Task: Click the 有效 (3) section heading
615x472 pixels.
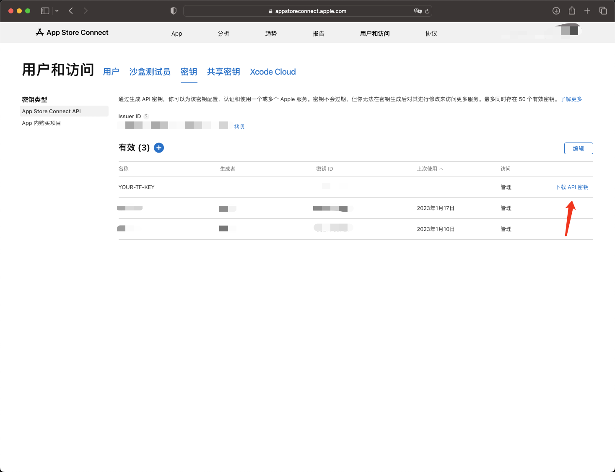Action: (134, 148)
